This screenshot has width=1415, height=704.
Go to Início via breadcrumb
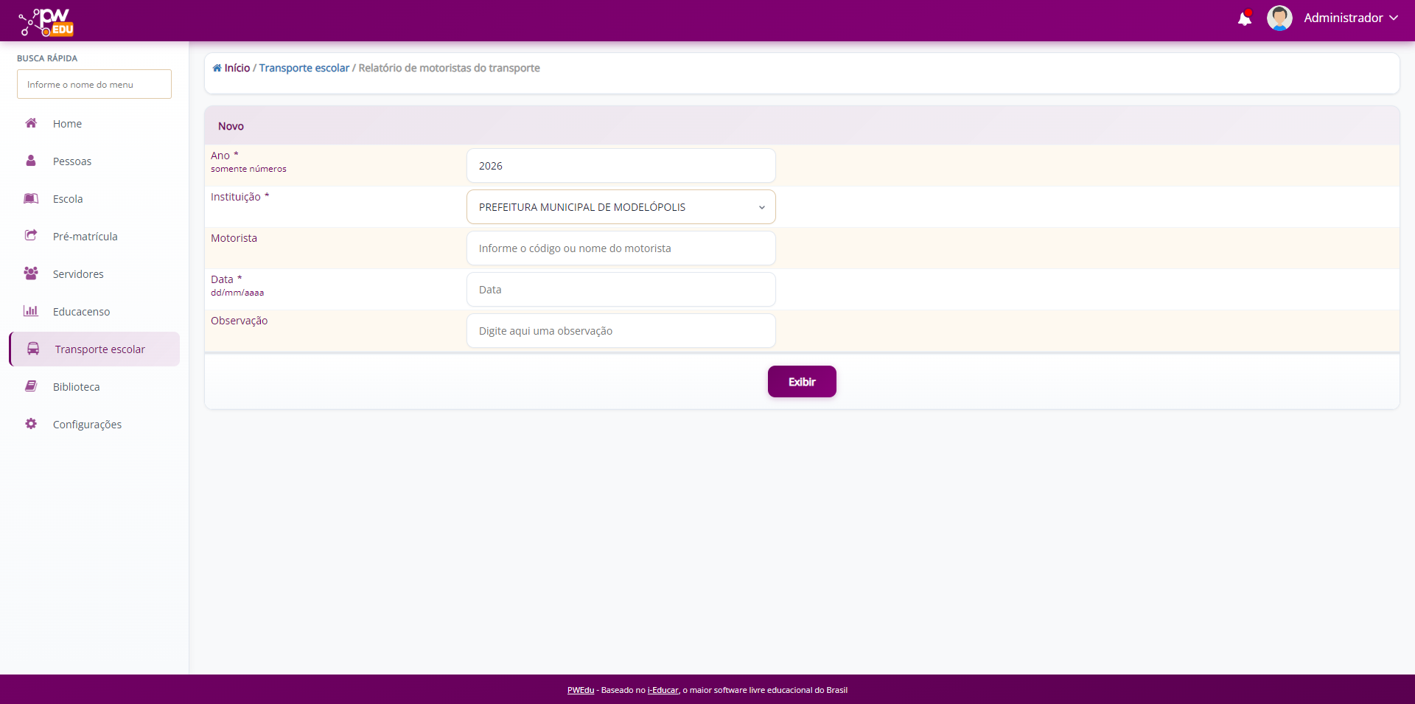237,68
